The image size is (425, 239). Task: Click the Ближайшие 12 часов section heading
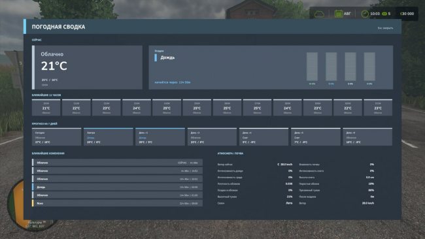46,95
